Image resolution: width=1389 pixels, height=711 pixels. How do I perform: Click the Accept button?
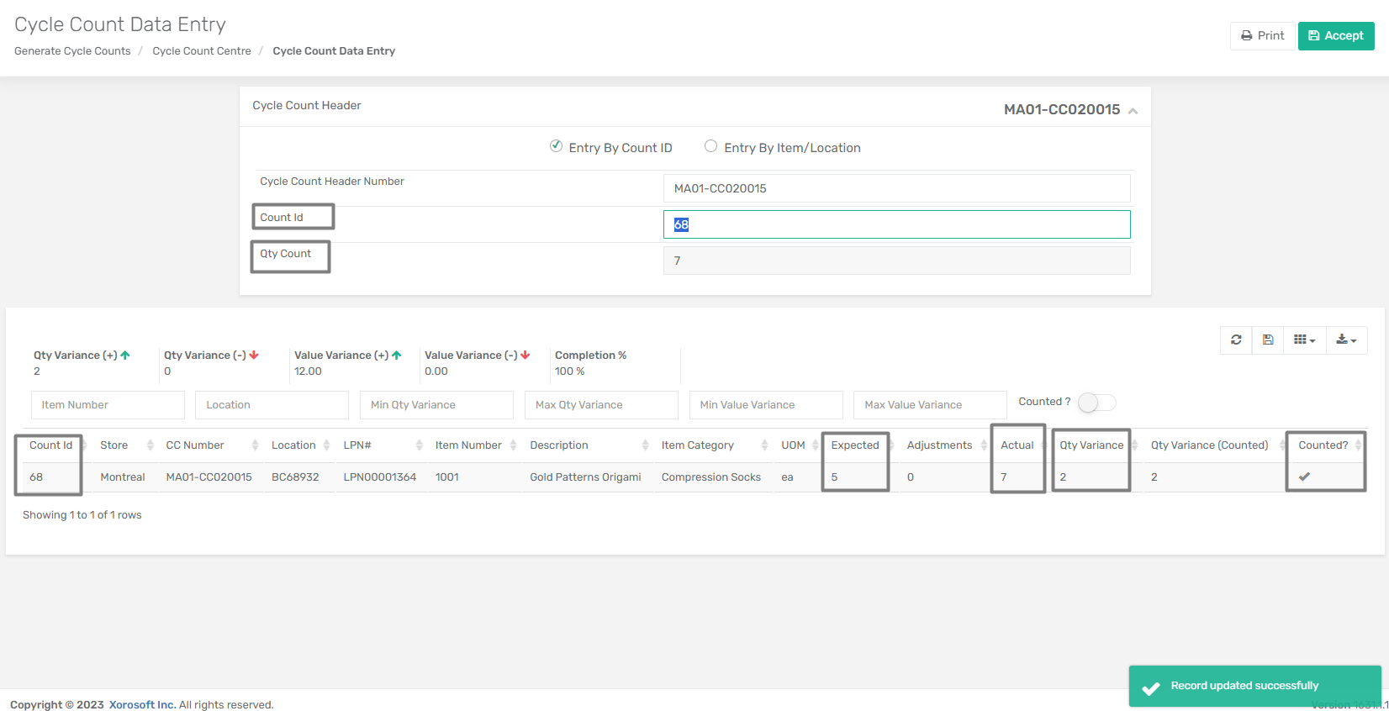(1336, 35)
